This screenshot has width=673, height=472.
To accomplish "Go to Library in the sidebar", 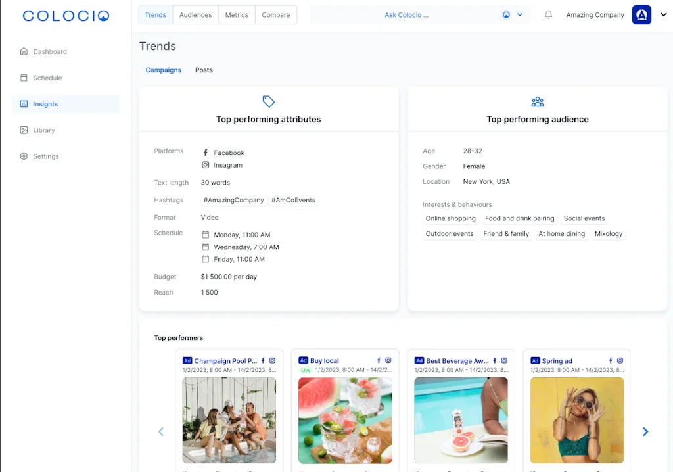I will pyautogui.click(x=44, y=130).
